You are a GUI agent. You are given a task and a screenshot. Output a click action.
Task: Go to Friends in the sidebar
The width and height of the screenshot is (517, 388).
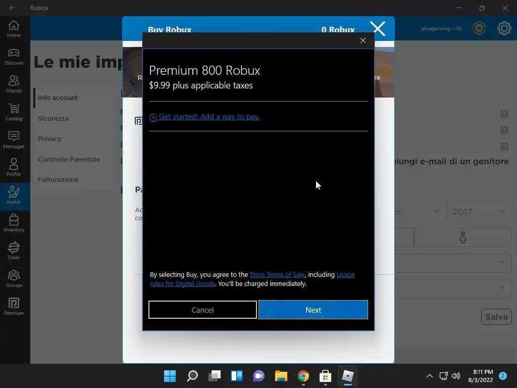tap(14, 84)
